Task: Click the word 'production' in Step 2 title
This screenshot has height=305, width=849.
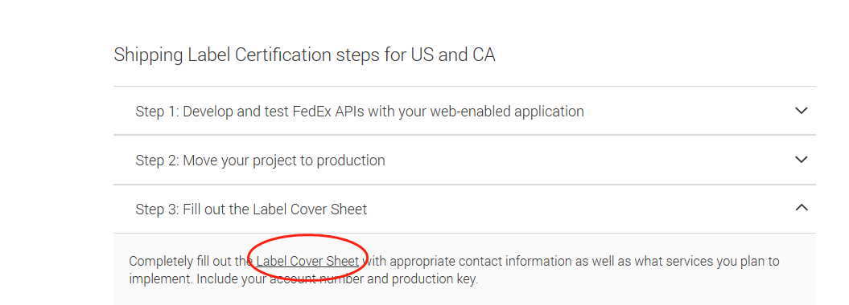Action: click(351, 161)
